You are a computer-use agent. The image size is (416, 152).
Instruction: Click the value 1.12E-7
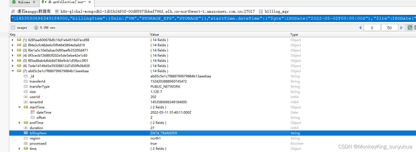point(156,92)
